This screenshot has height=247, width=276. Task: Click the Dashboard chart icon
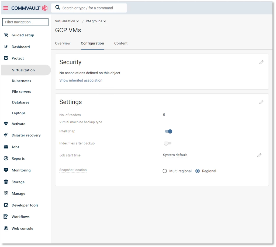6,47
